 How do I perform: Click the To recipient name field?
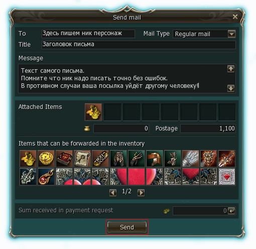coord(88,34)
